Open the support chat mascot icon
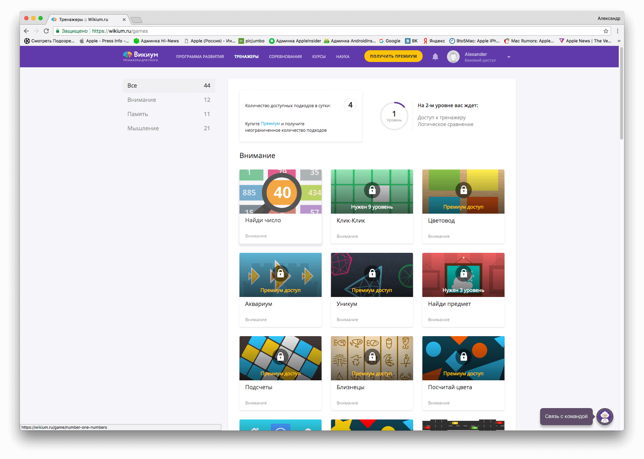644x459 pixels. coord(605,416)
